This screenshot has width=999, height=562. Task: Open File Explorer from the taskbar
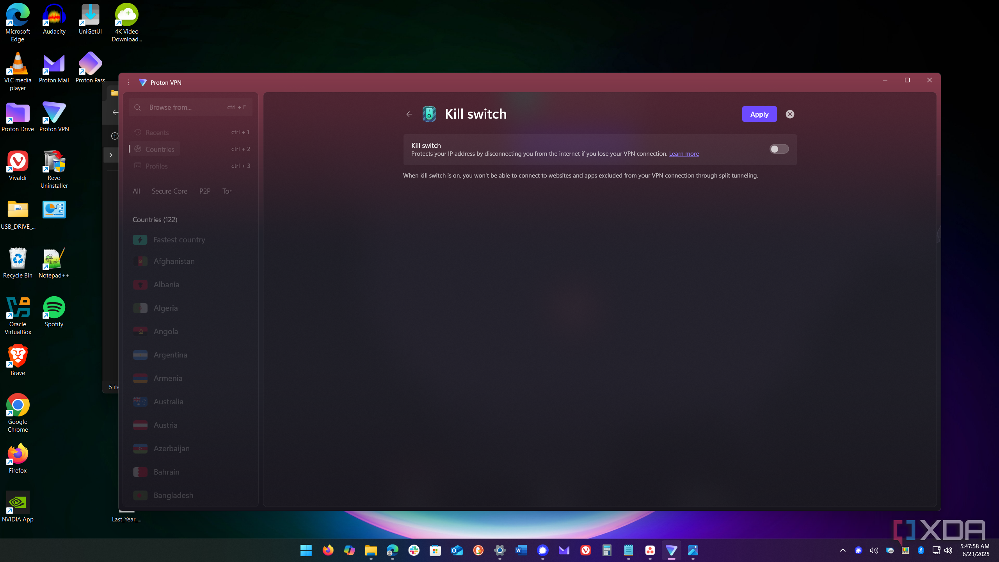tap(371, 550)
